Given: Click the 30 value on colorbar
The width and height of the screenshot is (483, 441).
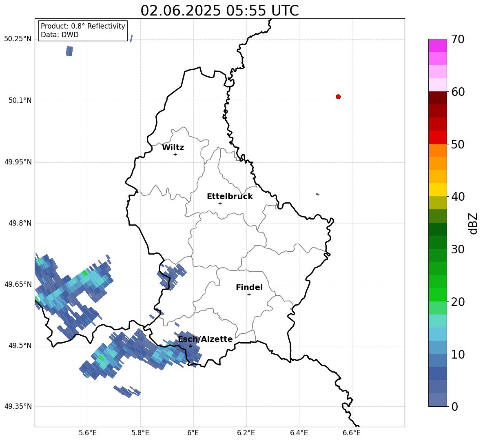Looking at the screenshot, I should tap(458, 249).
